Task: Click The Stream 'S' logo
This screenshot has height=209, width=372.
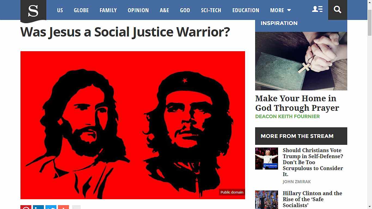Action: click(33, 11)
